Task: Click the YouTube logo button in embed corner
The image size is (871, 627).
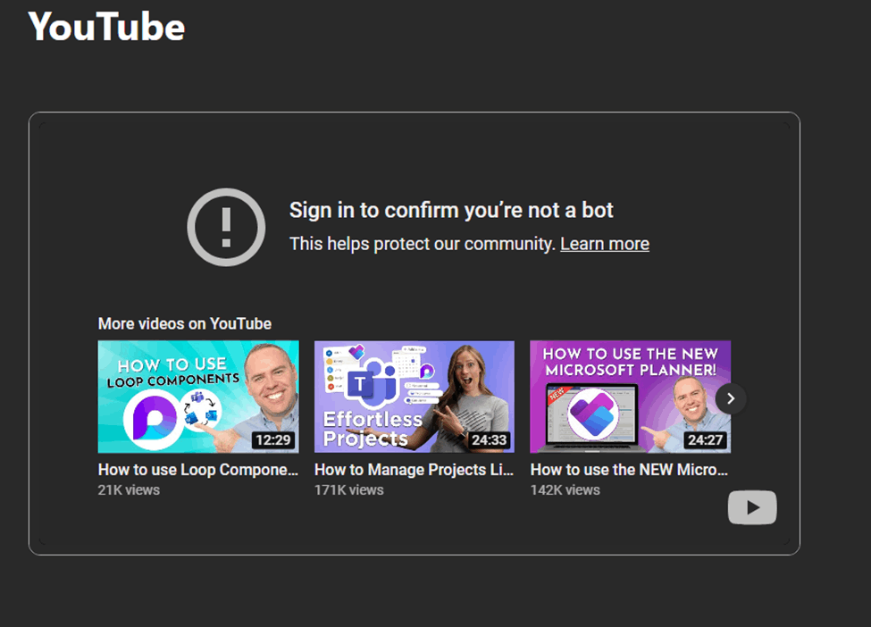Action: point(752,507)
